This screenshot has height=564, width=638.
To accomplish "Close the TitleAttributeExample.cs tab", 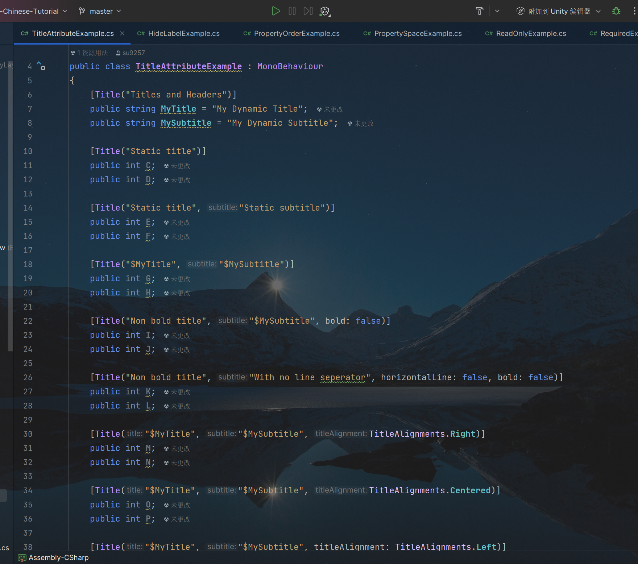I will point(122,33).
